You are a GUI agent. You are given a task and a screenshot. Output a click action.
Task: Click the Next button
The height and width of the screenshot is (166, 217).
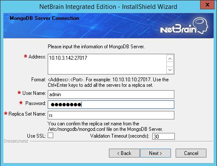coord(155,153)
